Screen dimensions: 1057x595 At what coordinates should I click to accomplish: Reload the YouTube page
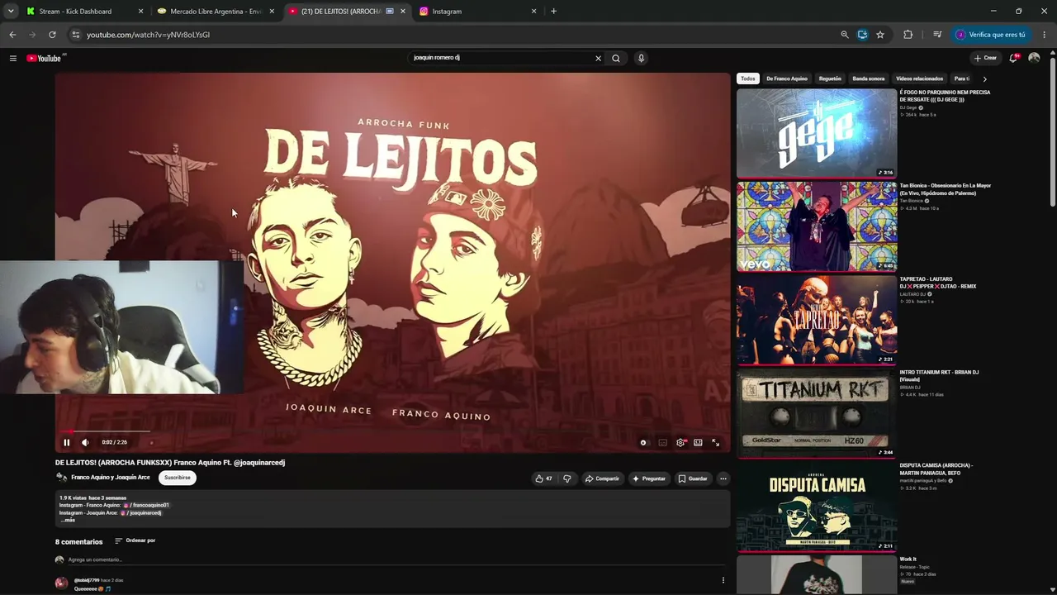coord(52,35)
